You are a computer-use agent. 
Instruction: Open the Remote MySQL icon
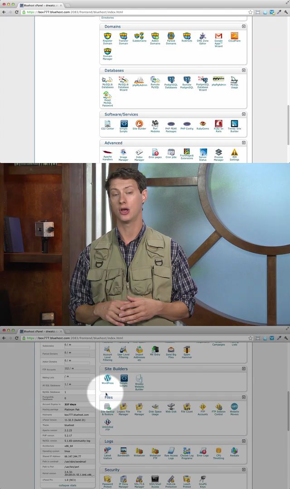coord(155,82)
